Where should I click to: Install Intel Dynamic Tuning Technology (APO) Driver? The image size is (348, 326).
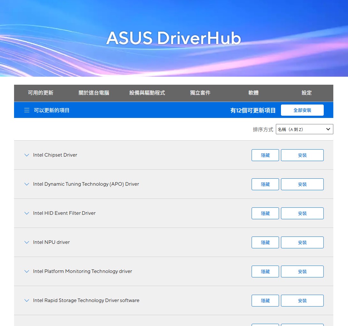[x=302, y=184]
